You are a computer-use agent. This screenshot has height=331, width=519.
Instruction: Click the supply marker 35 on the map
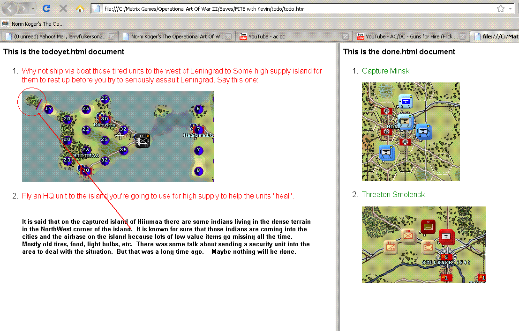(123, 150)
